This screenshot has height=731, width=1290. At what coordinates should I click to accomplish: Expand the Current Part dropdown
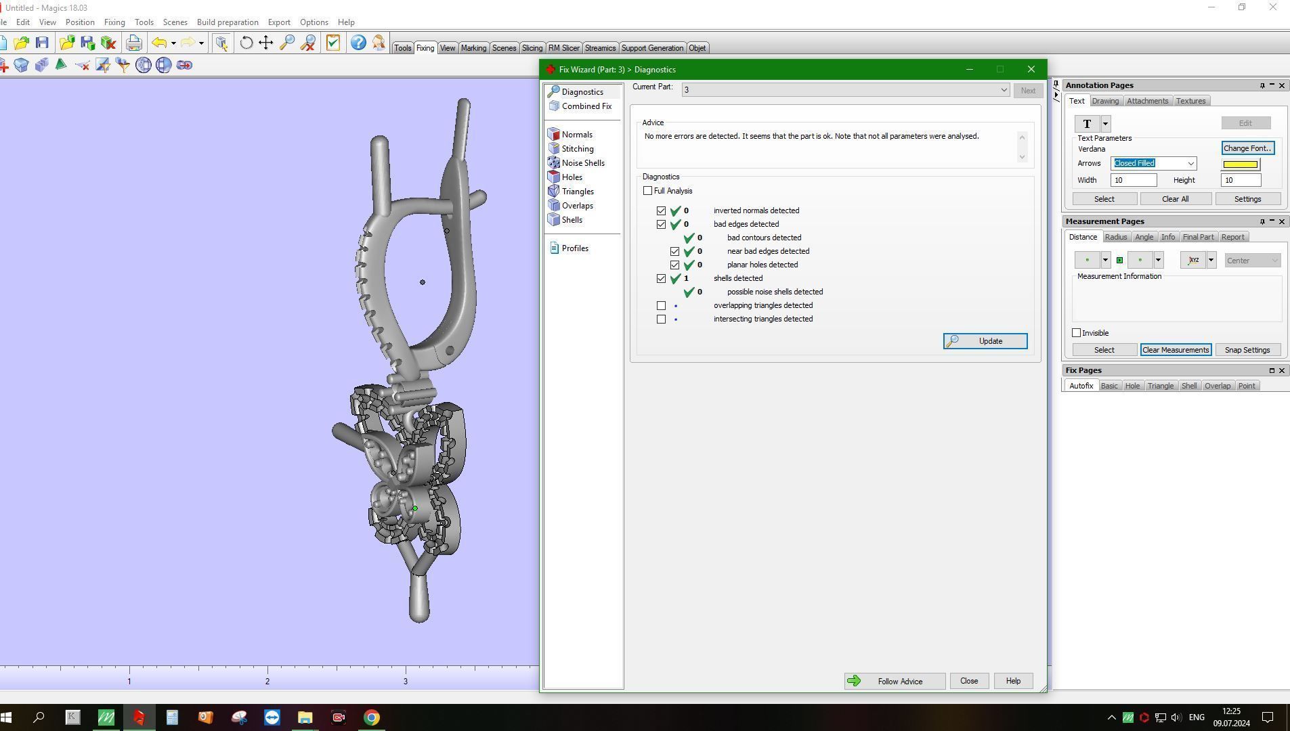point(1004,90)
